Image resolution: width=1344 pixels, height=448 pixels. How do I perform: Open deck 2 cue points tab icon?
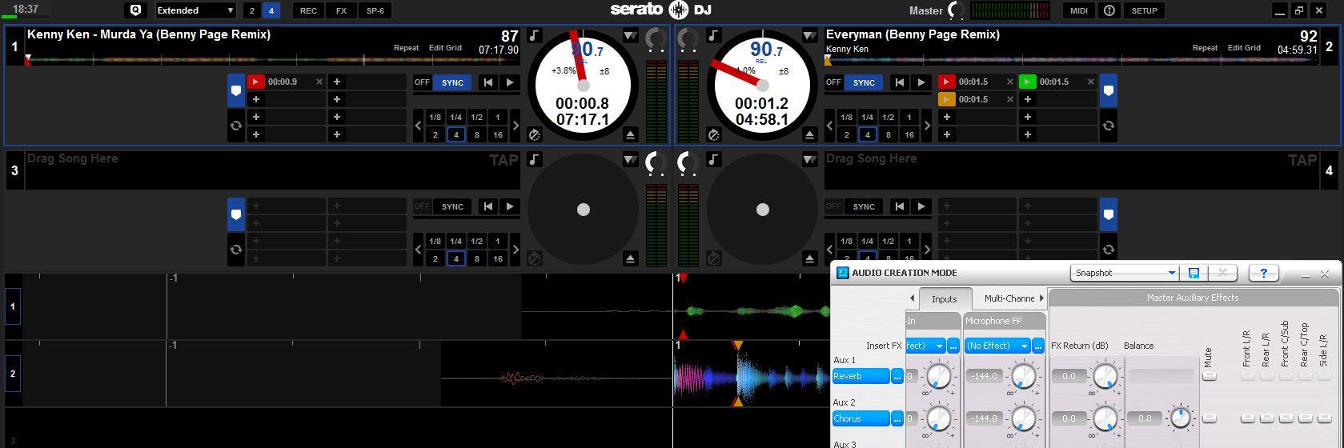tap(1108, 90)
